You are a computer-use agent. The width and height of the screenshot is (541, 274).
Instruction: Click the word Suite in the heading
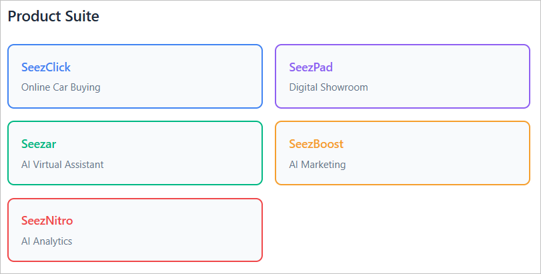click(82, 17)
